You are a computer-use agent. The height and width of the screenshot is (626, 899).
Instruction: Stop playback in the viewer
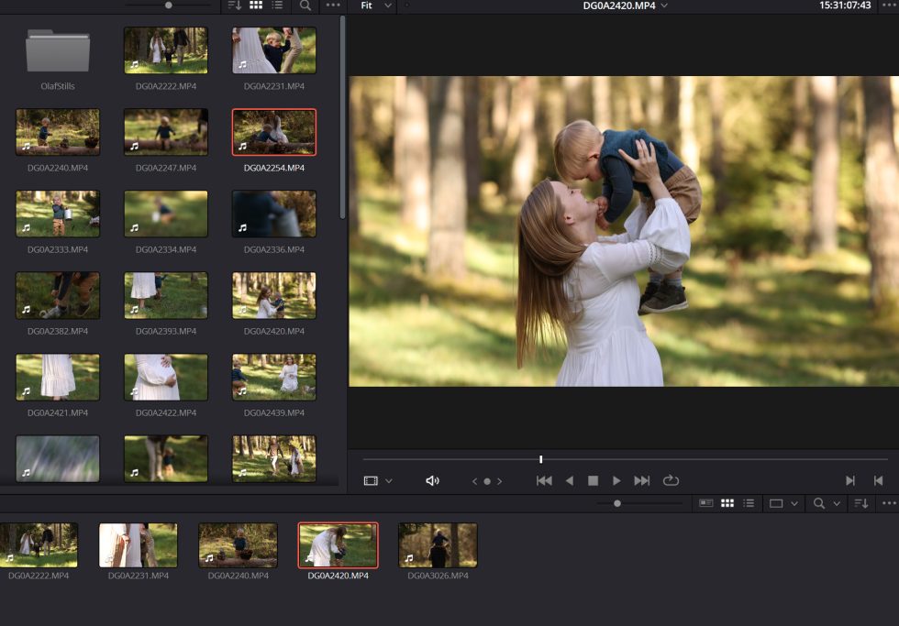point(593,479)
